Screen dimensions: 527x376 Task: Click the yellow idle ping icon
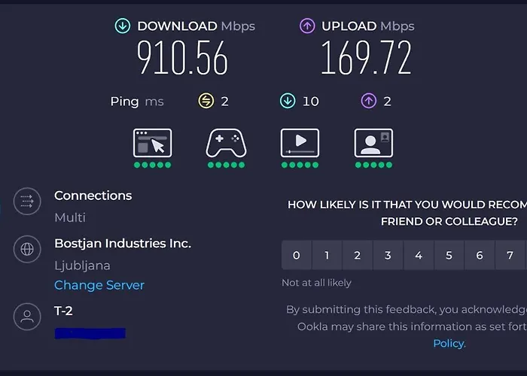pyautogui.click(x=206, y=101)
